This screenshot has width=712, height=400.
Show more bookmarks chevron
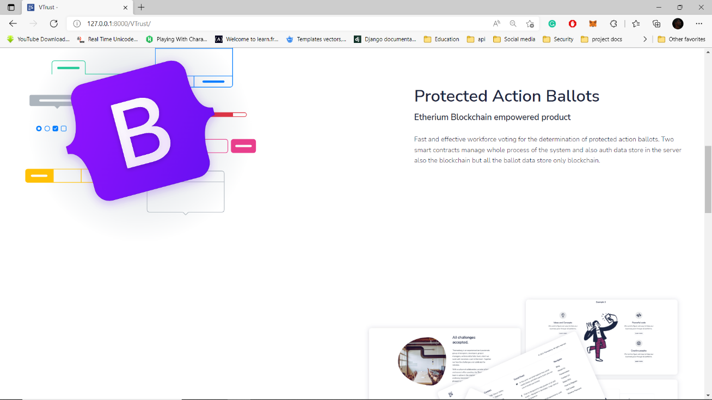[x=645, y=39]
